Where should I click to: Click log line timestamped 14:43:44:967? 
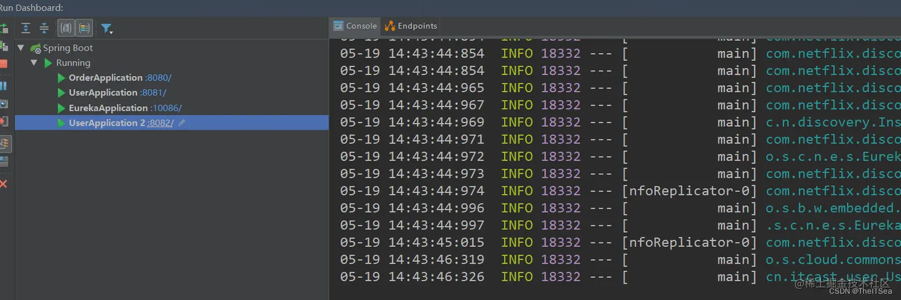click(620, 105)
